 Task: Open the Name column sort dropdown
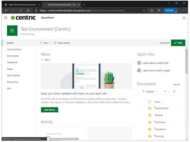[162, 102]
